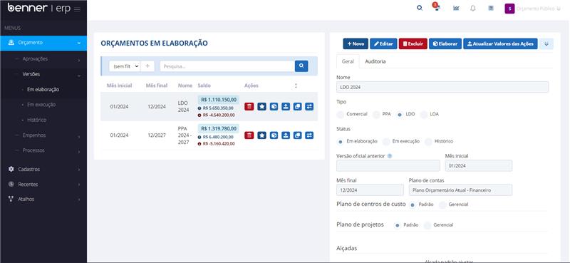
Task: Click star icon in LDO 2024 row
Action: 261,107
